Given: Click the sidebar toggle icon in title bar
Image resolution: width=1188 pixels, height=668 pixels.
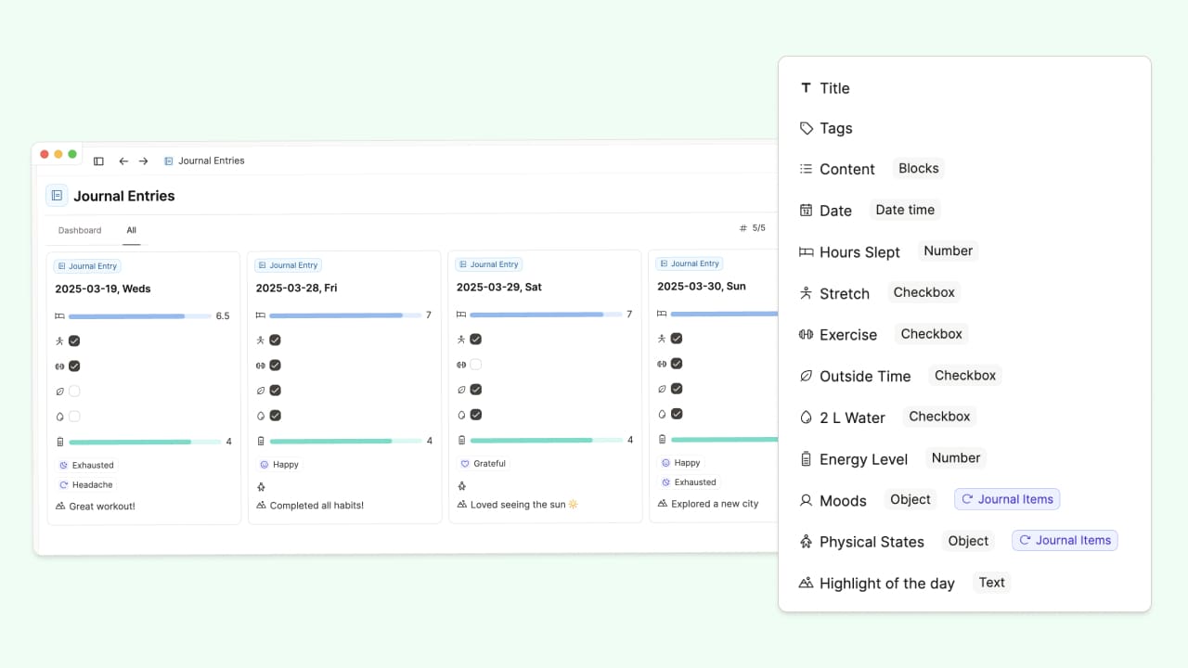Looking at the screenshot, I should click(x=98, y=161).
